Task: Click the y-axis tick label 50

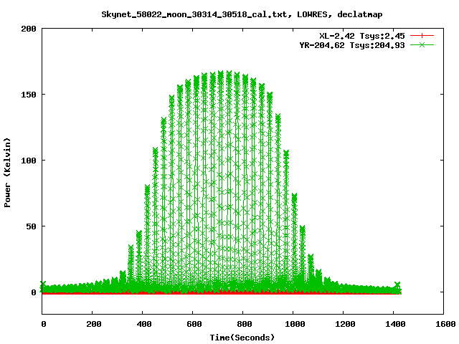Action: coord(31,226)
